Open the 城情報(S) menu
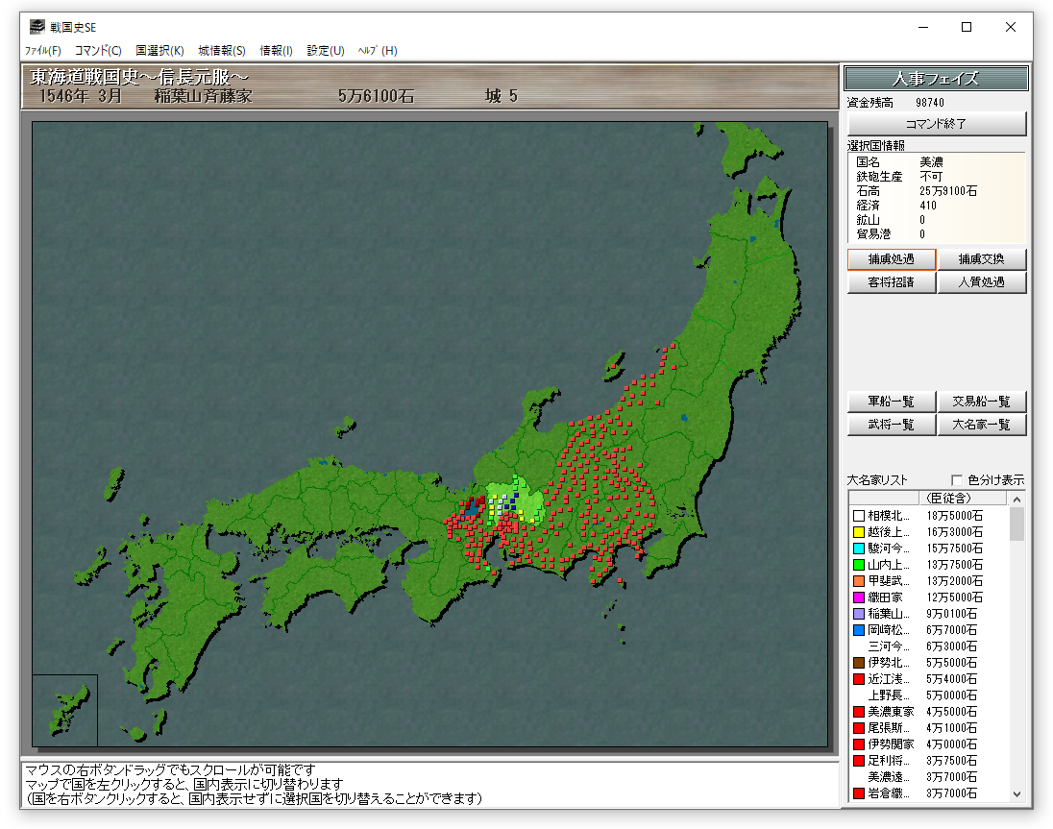Image resolution: width=1053 pixels, height=829 pixels. (222, 51)
